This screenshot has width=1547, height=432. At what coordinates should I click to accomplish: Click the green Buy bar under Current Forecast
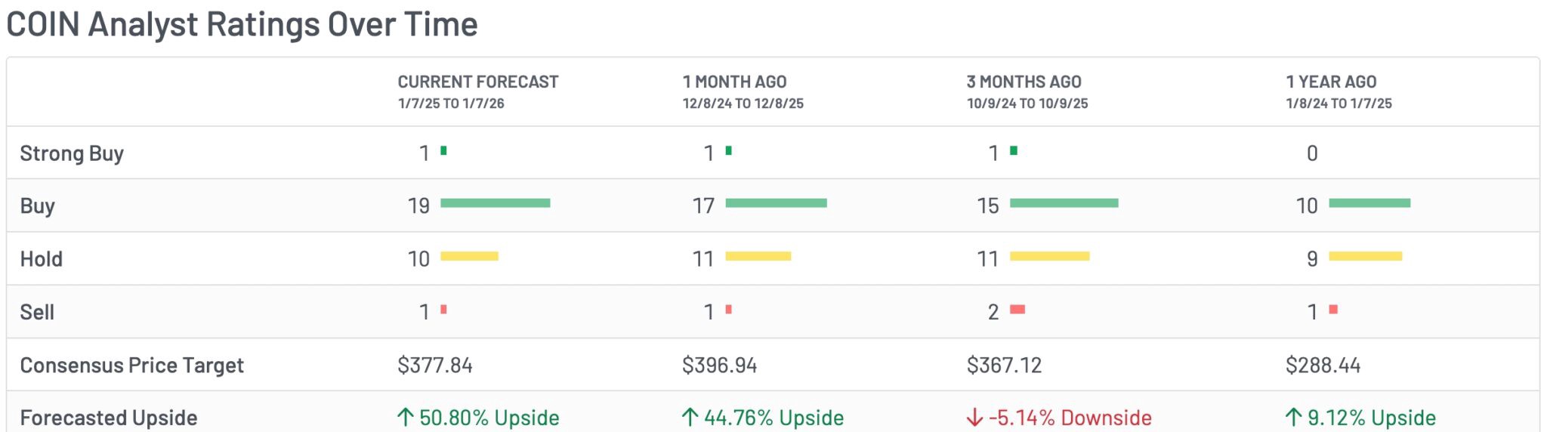pos(495,203)
